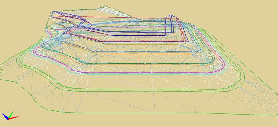Select the gray-blue contour above the orange line
278x127 pixels.
click(x=136, y=51)
